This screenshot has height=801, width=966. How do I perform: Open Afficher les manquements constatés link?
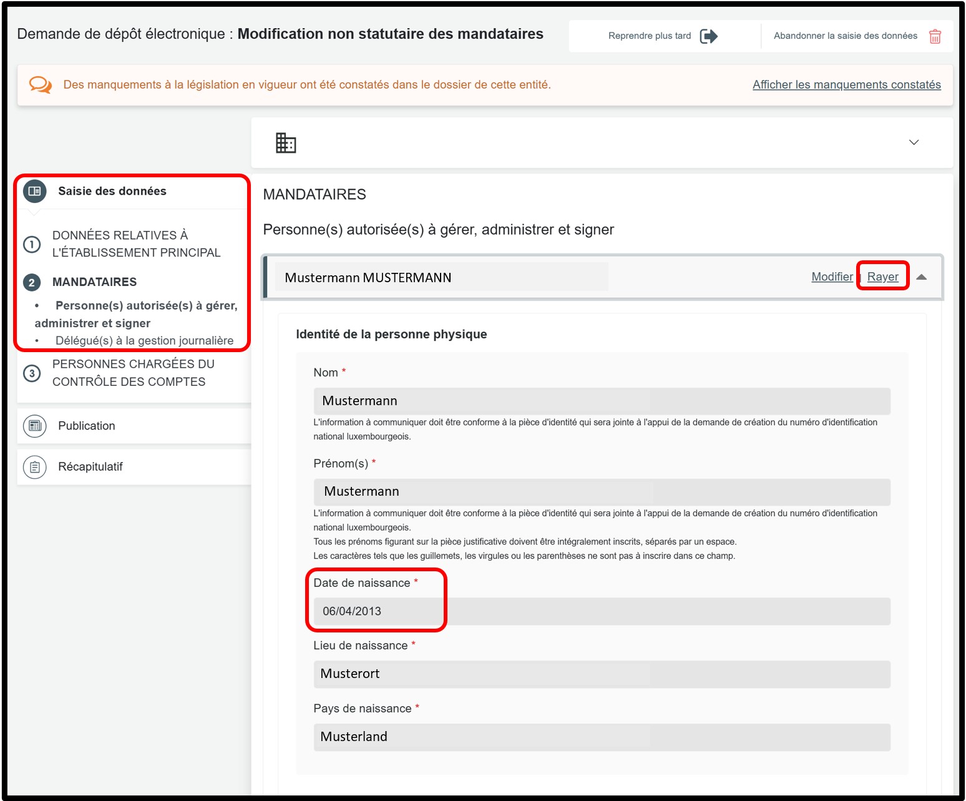846,84
